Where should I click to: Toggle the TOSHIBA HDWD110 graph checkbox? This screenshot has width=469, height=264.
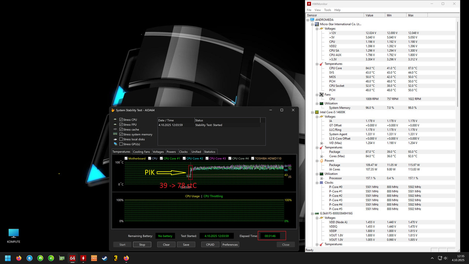253,158
